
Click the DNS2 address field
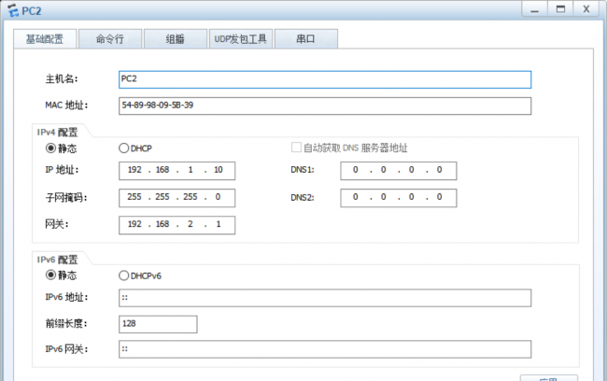click(x=399, y=197)
